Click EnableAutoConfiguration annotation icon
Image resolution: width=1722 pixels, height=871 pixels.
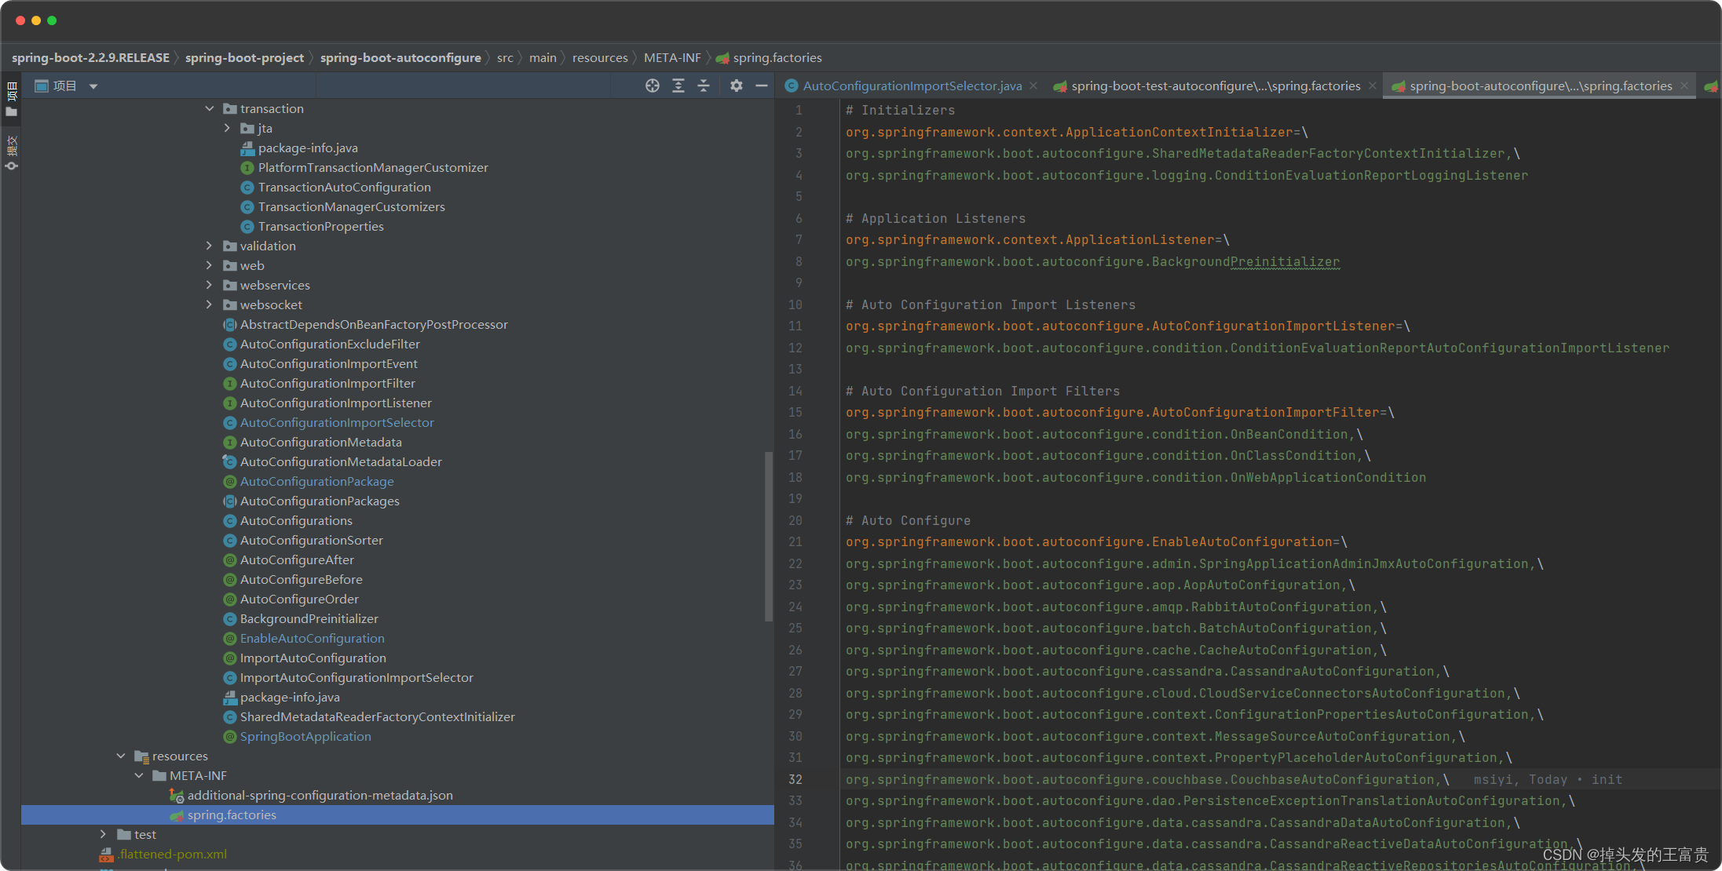pos(229,638)
